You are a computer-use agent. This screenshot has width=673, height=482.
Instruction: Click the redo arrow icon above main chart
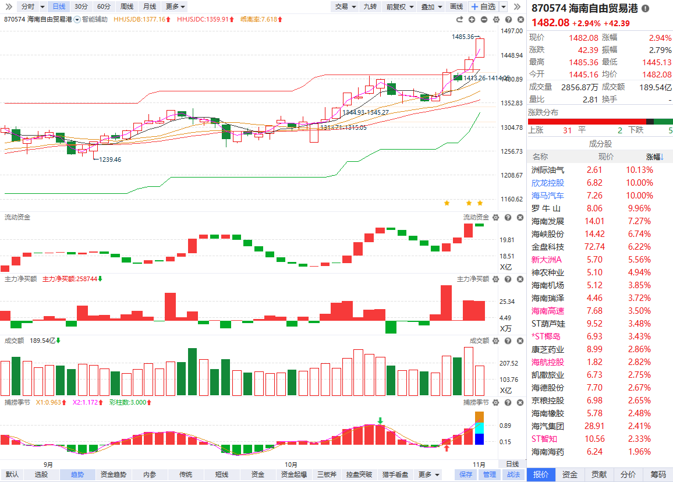[459, 19]
